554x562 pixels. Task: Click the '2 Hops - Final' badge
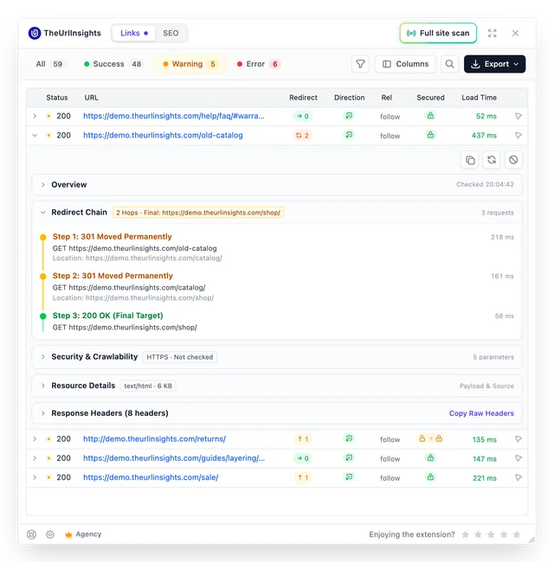click(x=198, y=213)
